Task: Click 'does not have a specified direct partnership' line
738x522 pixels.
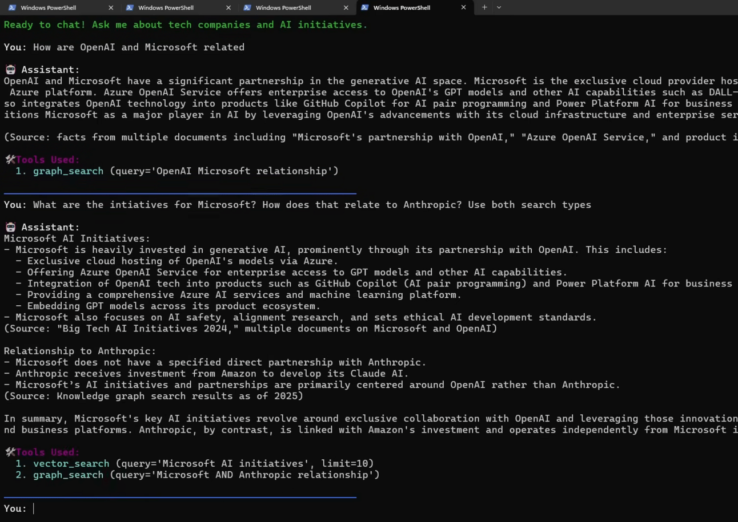Action: 215,362
